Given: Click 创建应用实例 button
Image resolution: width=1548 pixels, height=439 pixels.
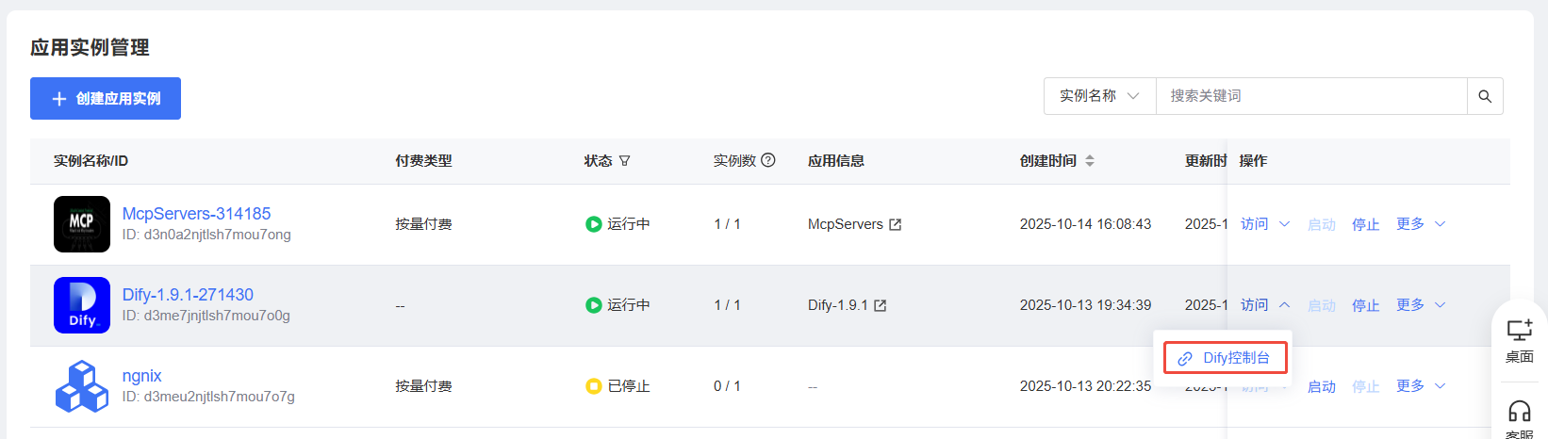Looking at the screenshot, I should tap(106, 99).
